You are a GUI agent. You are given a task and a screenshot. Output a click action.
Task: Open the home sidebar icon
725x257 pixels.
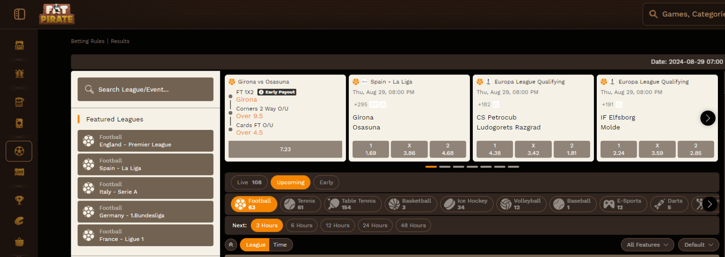tap(19, 73)
